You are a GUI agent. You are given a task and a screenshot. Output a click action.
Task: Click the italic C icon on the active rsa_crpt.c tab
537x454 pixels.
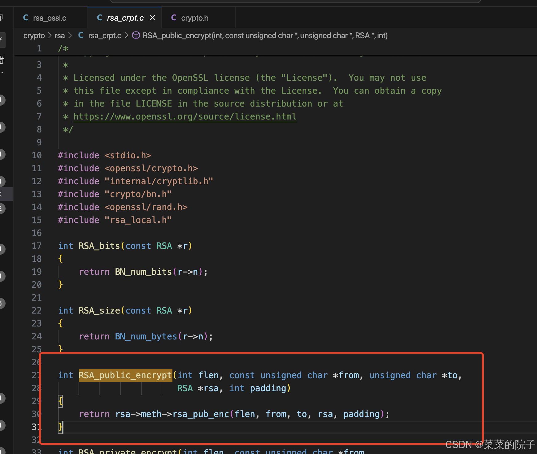pos(99,18)
